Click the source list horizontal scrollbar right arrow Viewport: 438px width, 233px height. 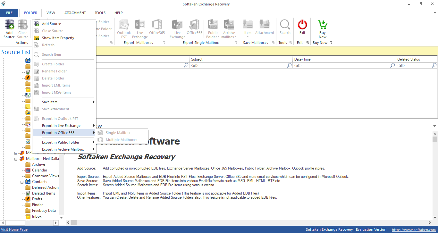click(55, 222)
